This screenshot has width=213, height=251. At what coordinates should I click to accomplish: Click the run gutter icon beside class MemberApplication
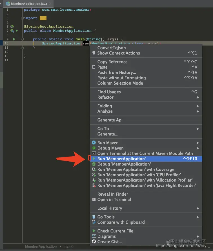[x=17, y=31]
